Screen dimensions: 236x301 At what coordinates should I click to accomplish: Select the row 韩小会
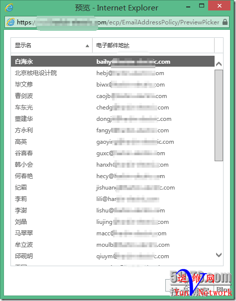[x=113, y=165]
